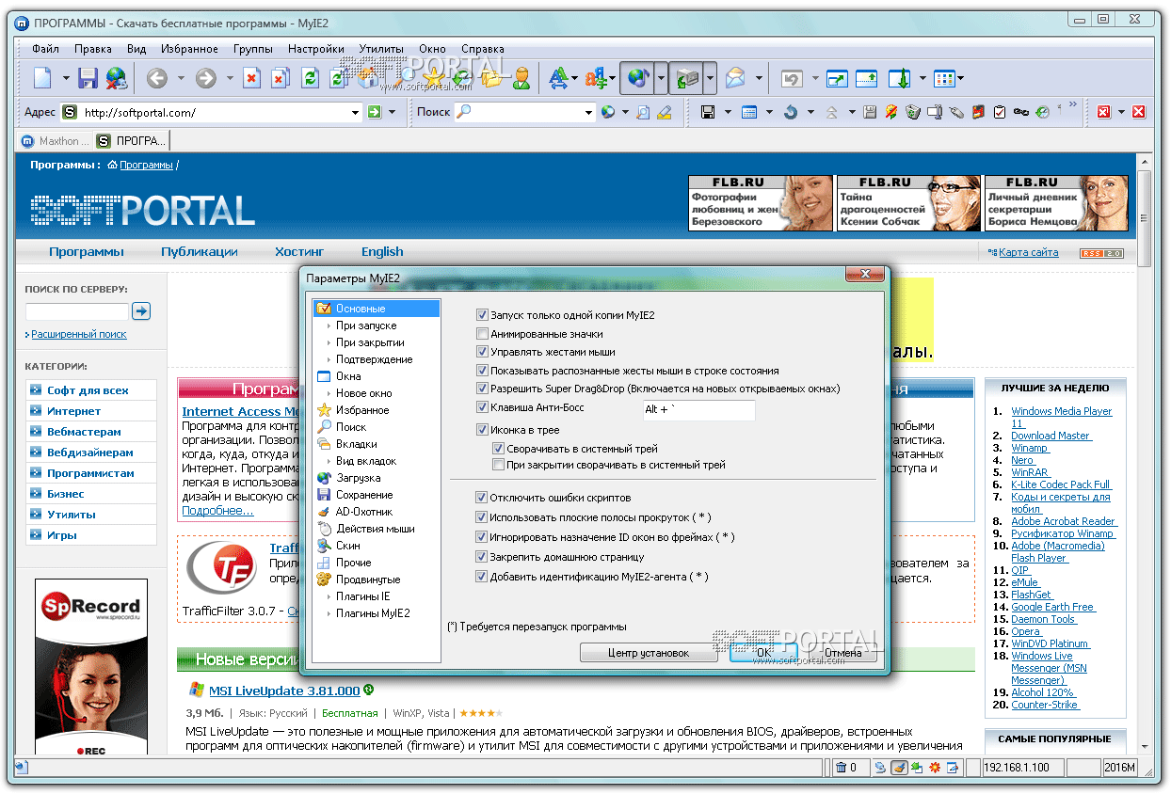Open the address bar URL dropdown
The image size is (1171, 794).
point(355,112)
